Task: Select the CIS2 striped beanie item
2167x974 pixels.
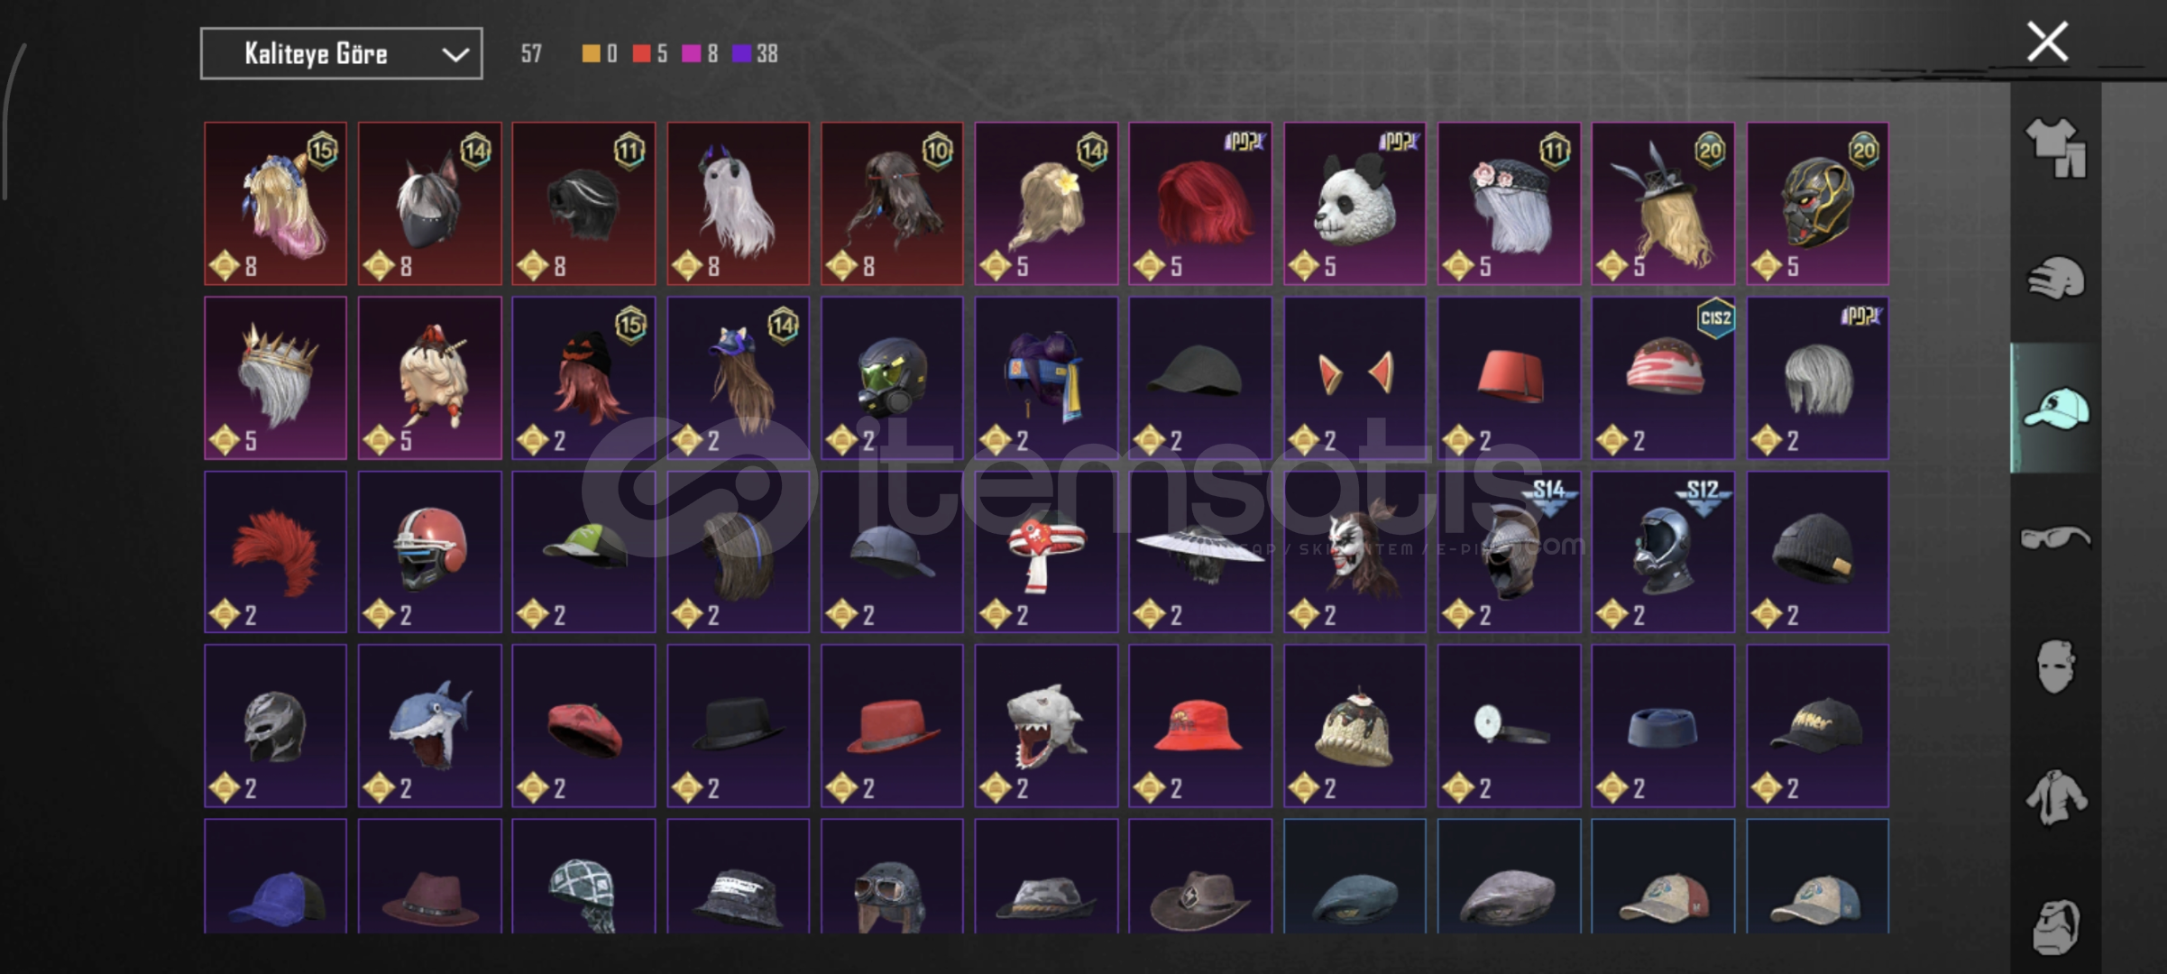Action: [x=1663, y=378]
